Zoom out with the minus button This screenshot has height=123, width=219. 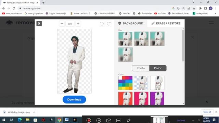(x=62, y=24)
